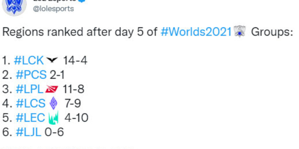Click the teal LEC logo emoji
Screen dimensions: 299x149
coord(54,118)
